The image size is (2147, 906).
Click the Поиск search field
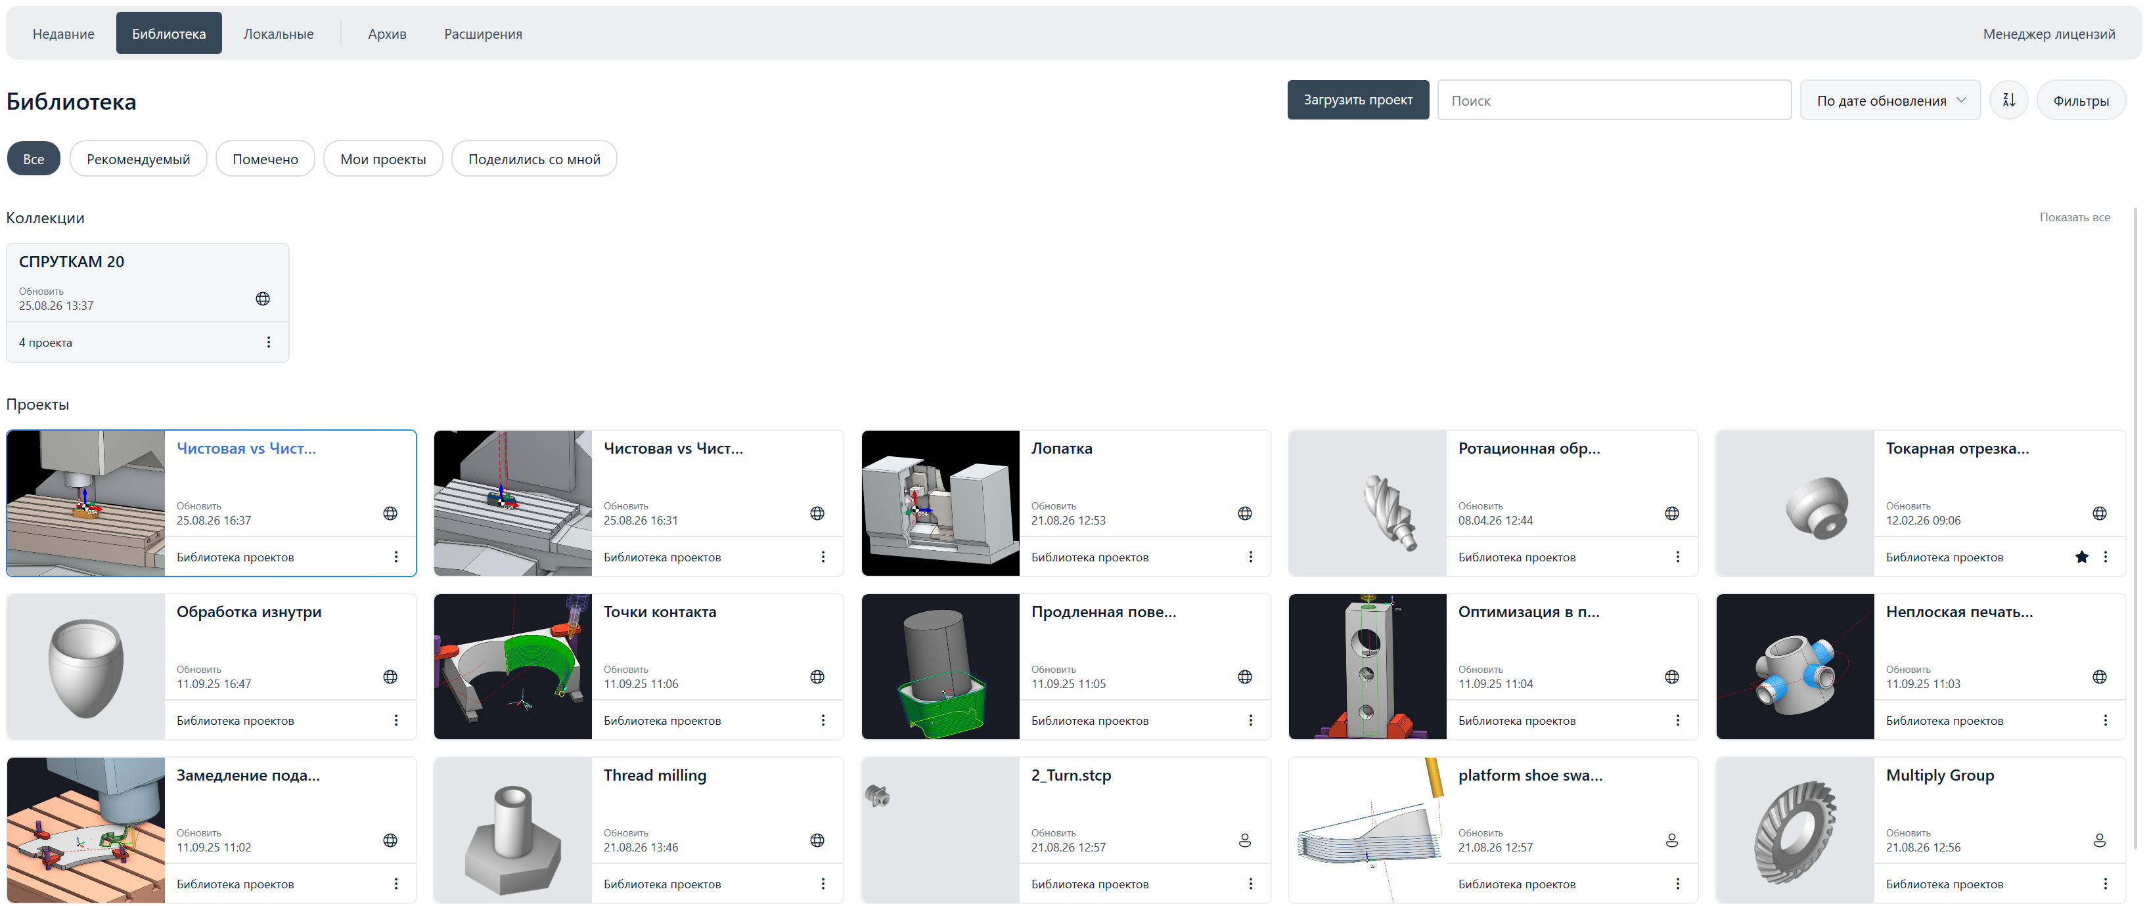click(1614, 100)
